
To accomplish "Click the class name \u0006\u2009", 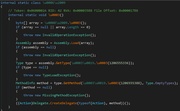I will click(54, 3).
